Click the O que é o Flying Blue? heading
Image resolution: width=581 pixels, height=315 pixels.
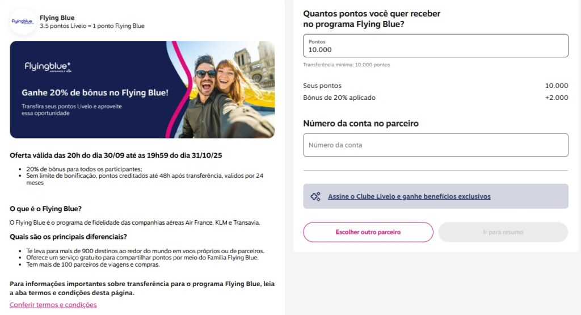click(45, 209)
